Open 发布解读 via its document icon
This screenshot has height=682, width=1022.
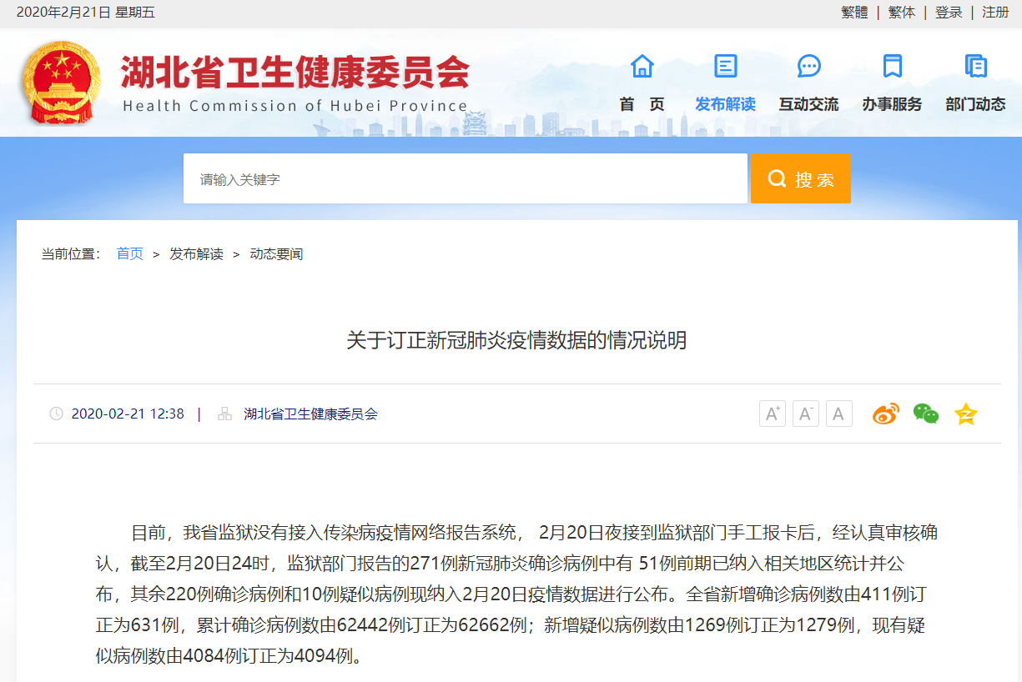tap(724, 65)
